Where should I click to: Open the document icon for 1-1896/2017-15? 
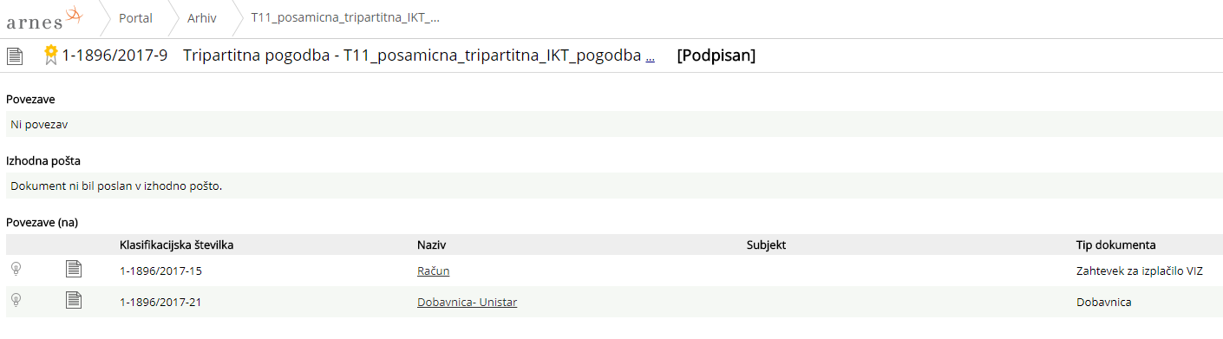(74, 270)
